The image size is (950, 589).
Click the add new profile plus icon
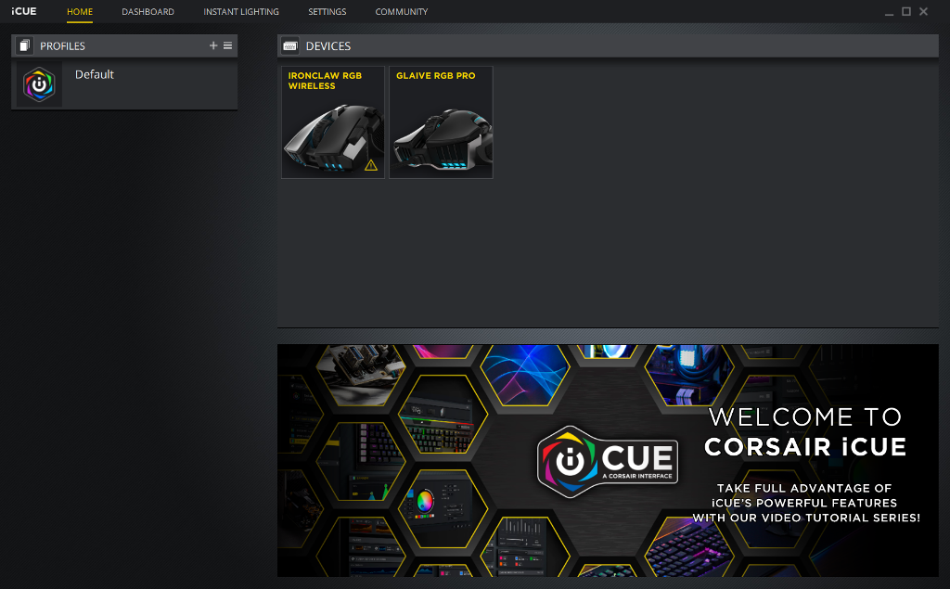pyautogui.click(x=213, y=45)
